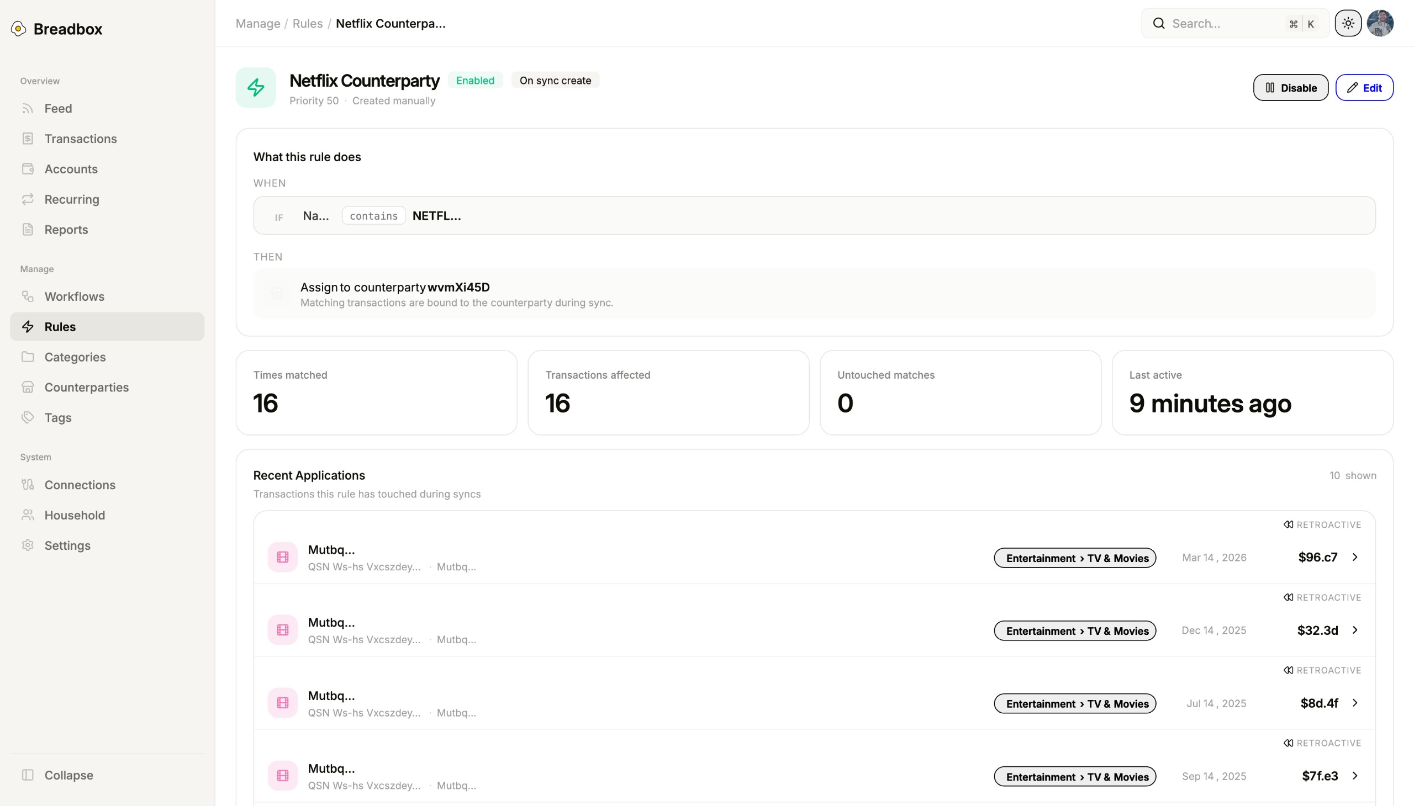The height and width of the screenshot is (806, 1414).
Task: Toggle the light/dark theme sun button
Action: tap(1348, 23)
